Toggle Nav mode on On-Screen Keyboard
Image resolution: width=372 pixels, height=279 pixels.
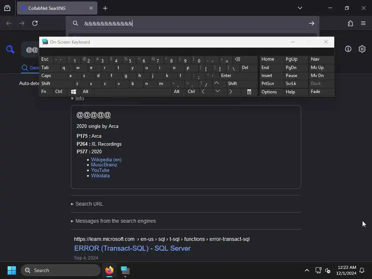321,59
